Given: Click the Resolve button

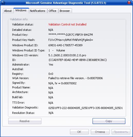Looking at the screenshot, I should [25, 121].
